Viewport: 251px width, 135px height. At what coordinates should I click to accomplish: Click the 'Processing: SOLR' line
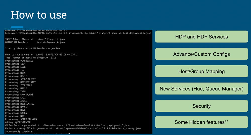15,67
